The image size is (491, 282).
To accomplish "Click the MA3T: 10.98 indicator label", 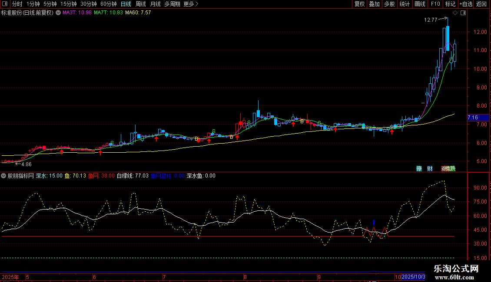I will pos(77,13).
